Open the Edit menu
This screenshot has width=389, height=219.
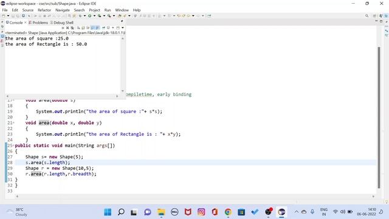tap(15, 10)
